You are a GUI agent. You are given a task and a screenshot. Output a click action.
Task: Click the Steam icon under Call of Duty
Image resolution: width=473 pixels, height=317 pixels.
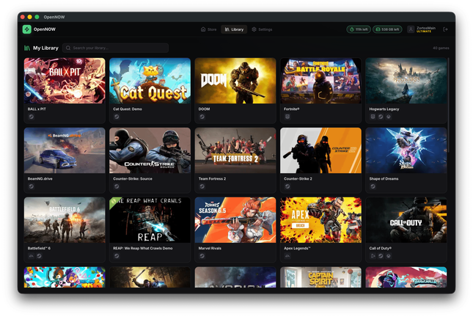(x=381, y=256)
